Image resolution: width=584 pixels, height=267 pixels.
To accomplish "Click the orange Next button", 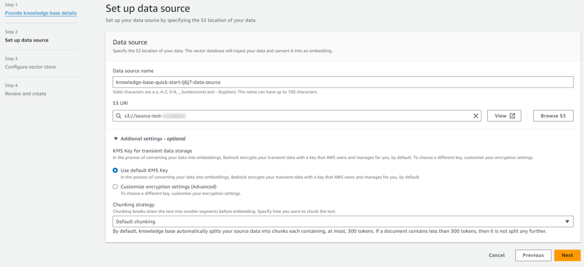I will pos(567,255).
